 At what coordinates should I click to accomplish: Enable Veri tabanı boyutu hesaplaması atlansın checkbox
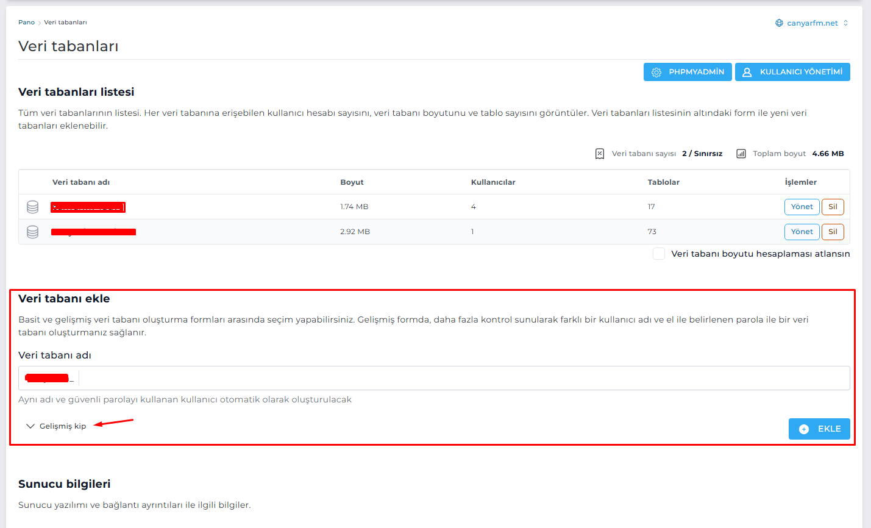click(x=659, y=254)
